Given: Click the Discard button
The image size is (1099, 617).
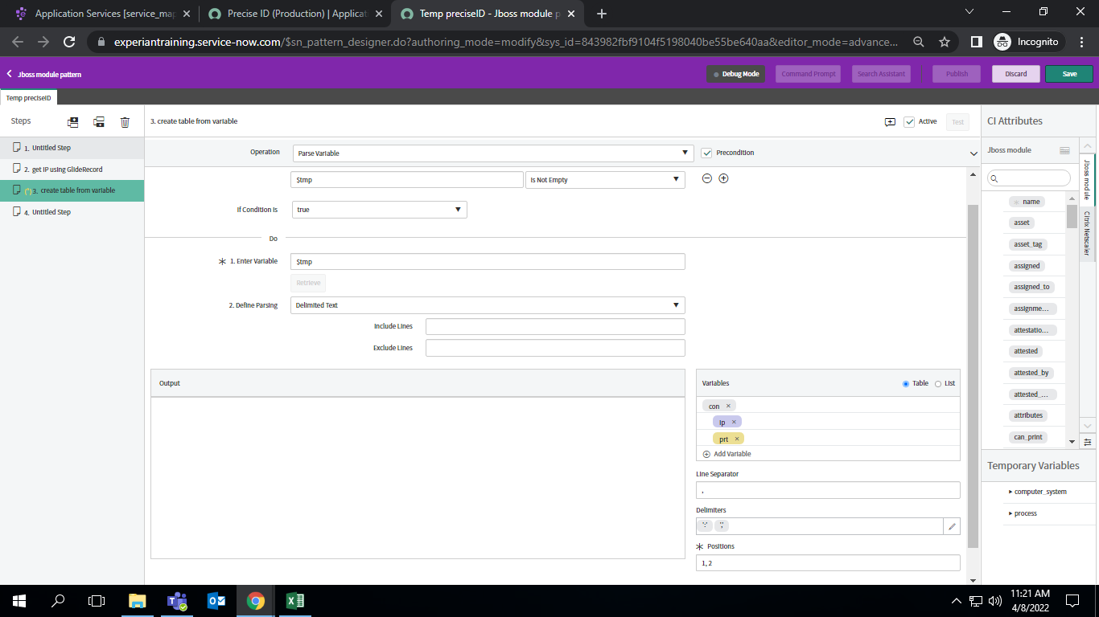Looking at the screenshot, I should [x=1016, y=74].
